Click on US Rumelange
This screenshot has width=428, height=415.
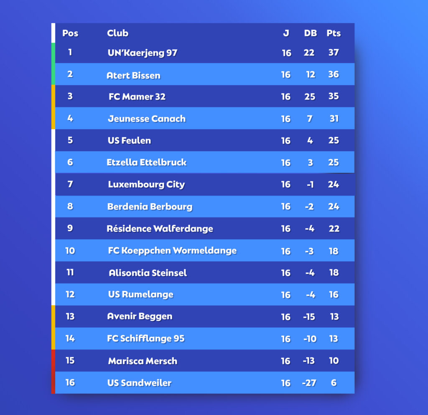point(141,294)
